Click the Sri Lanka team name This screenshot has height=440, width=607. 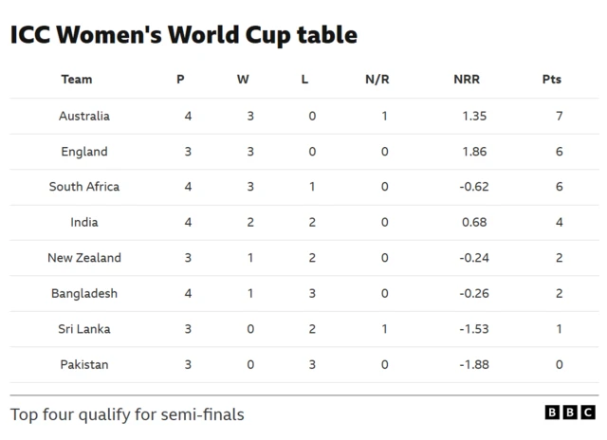(84, 329)
